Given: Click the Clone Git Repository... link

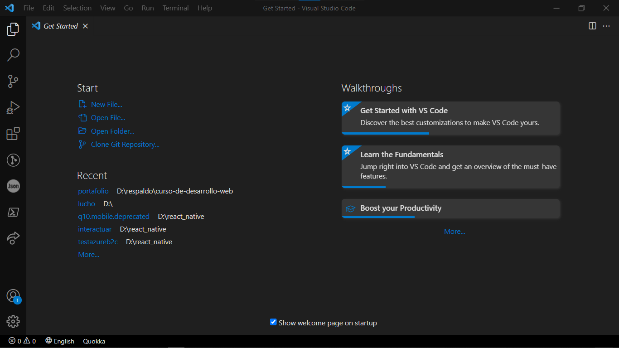Looking at the screenshot, I should click(x=119, y=145).
